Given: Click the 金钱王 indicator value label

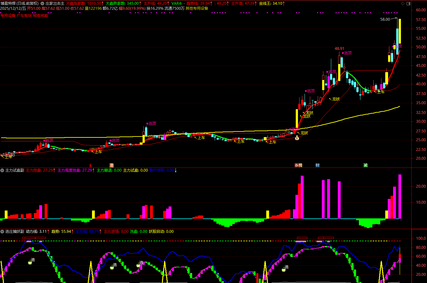Looking at the screenshot, I should tap(272, 3).
